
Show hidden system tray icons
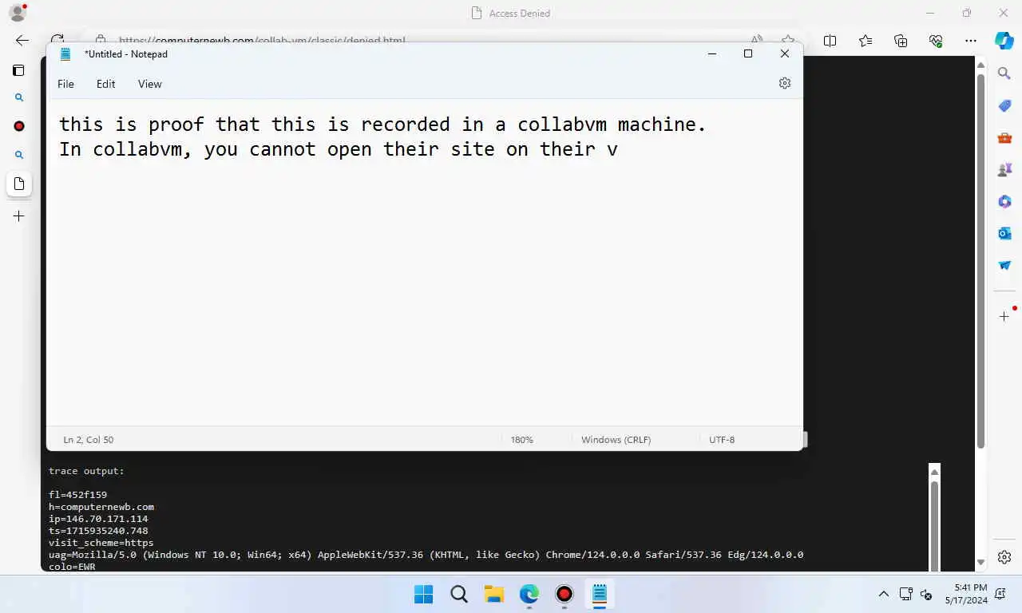883,594
